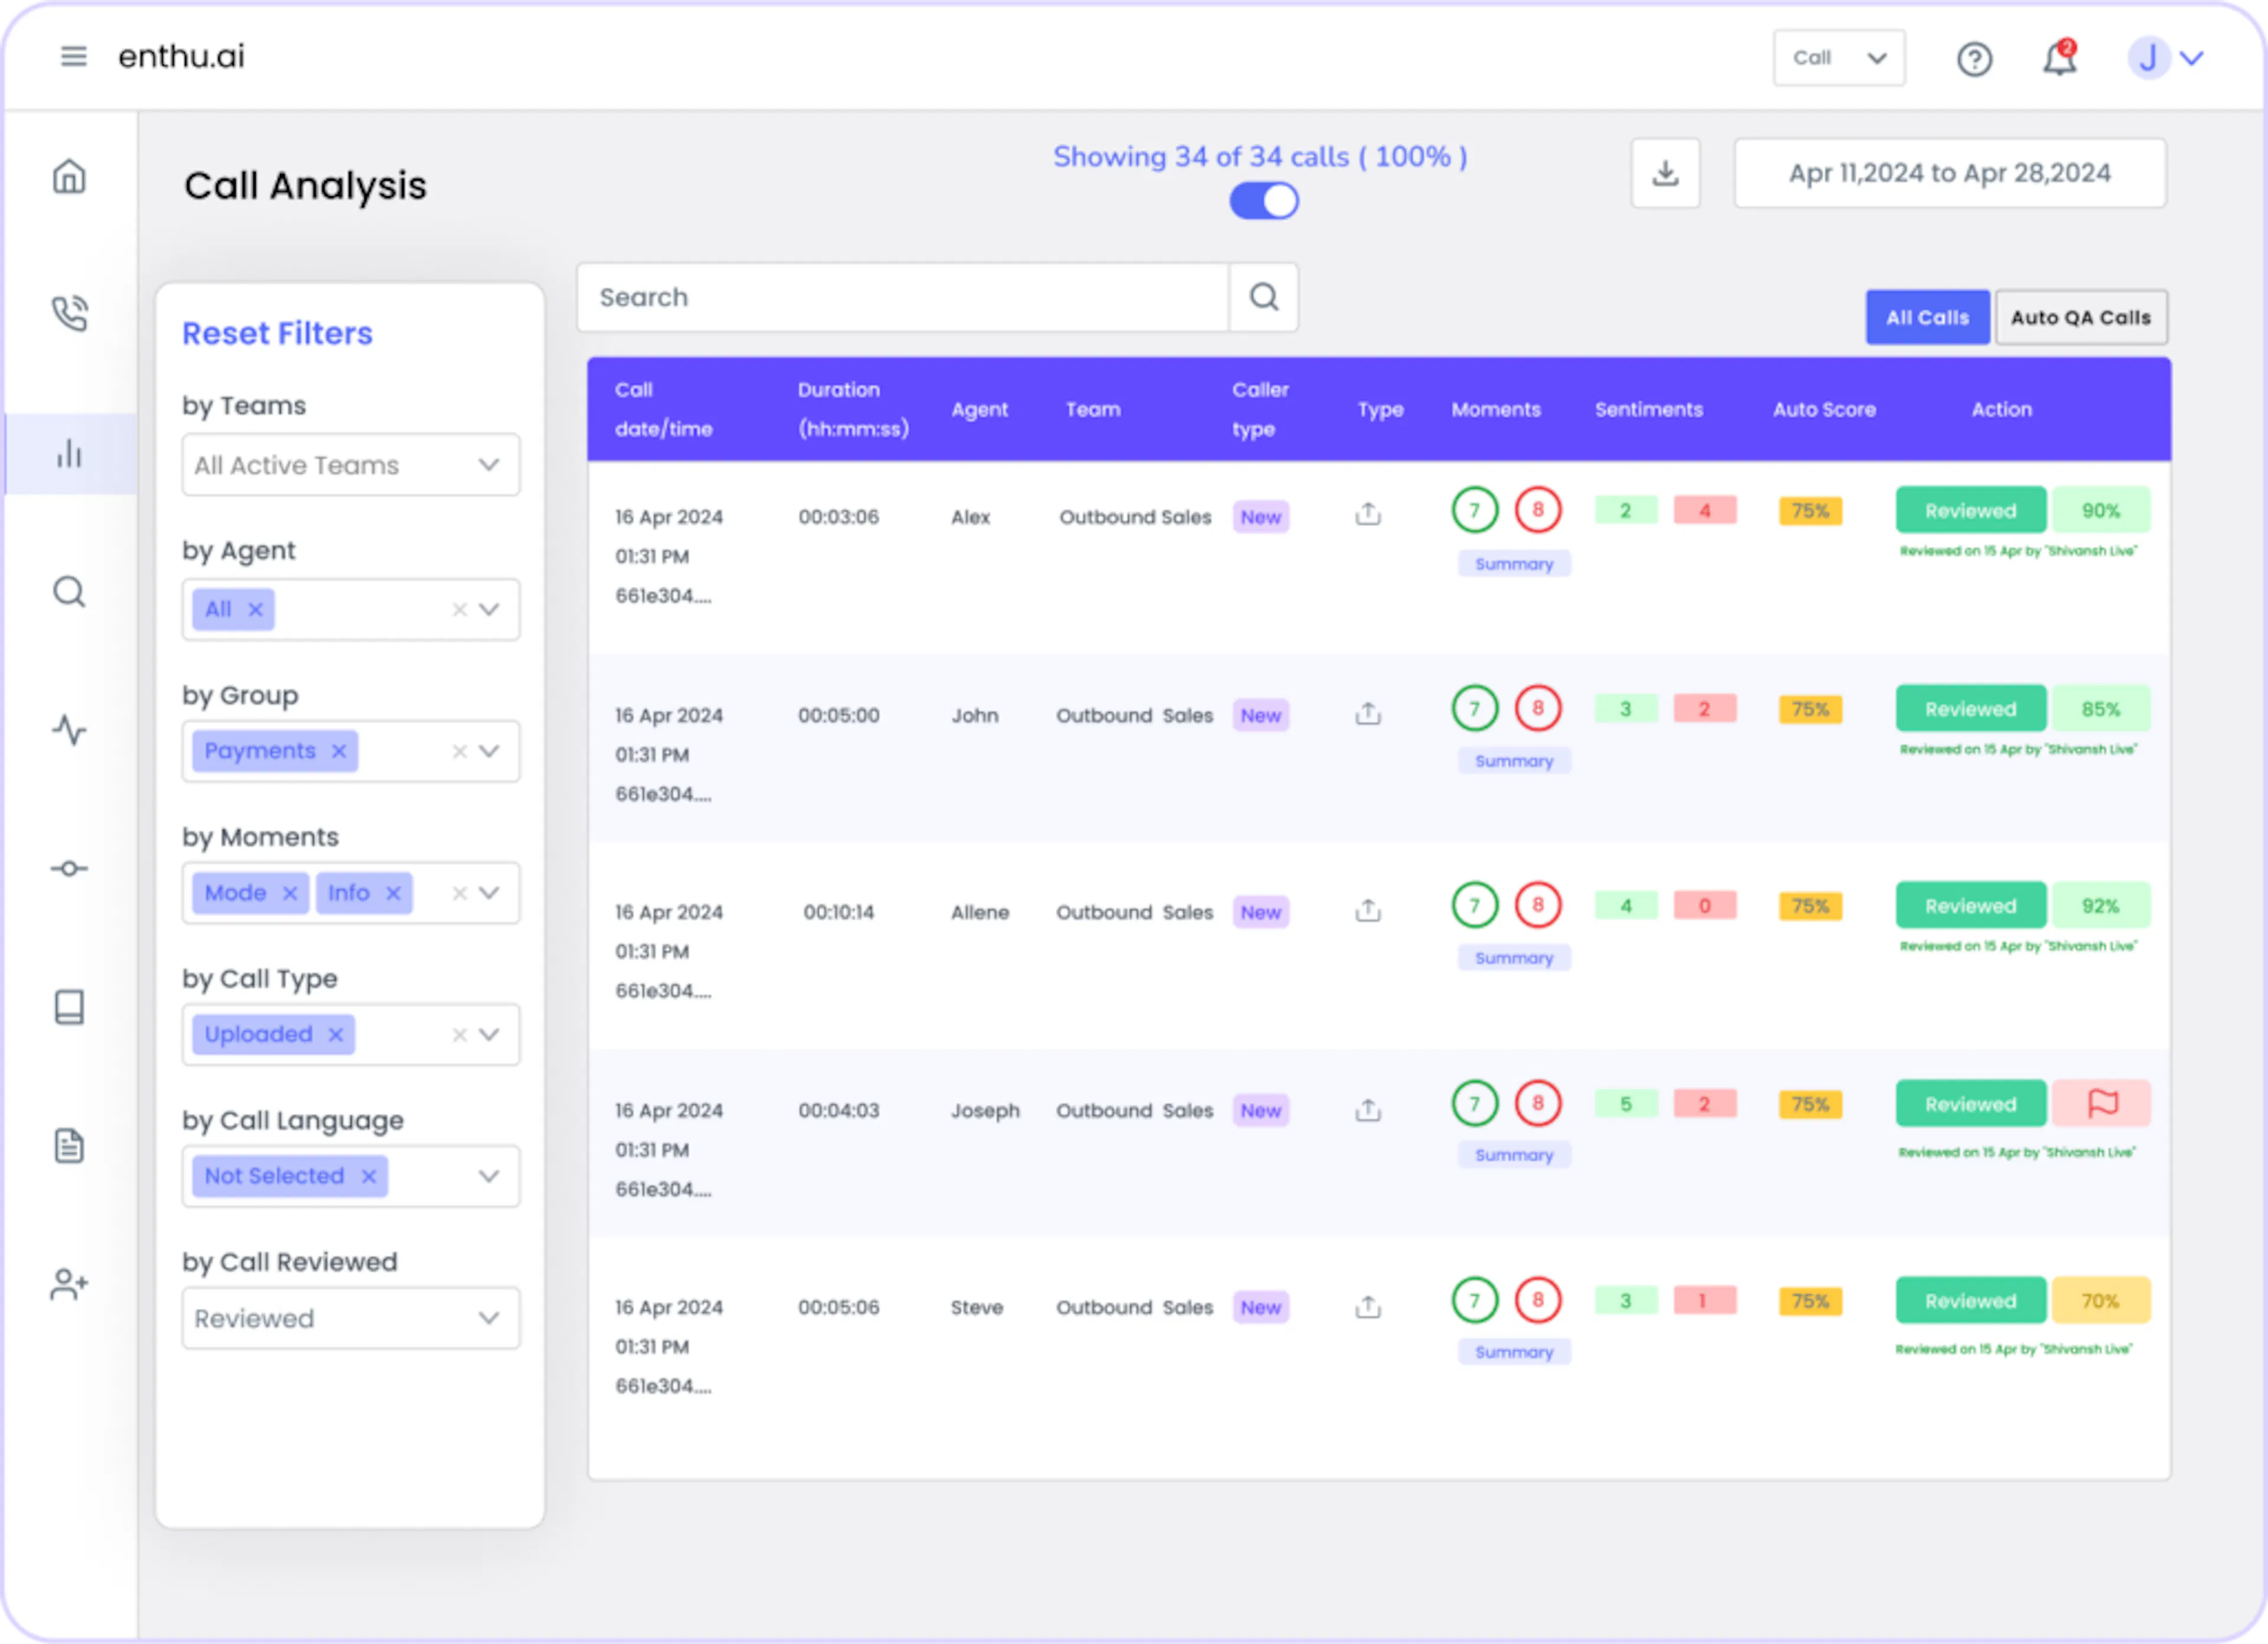Click Reset Filters link

tap(277, 333)
